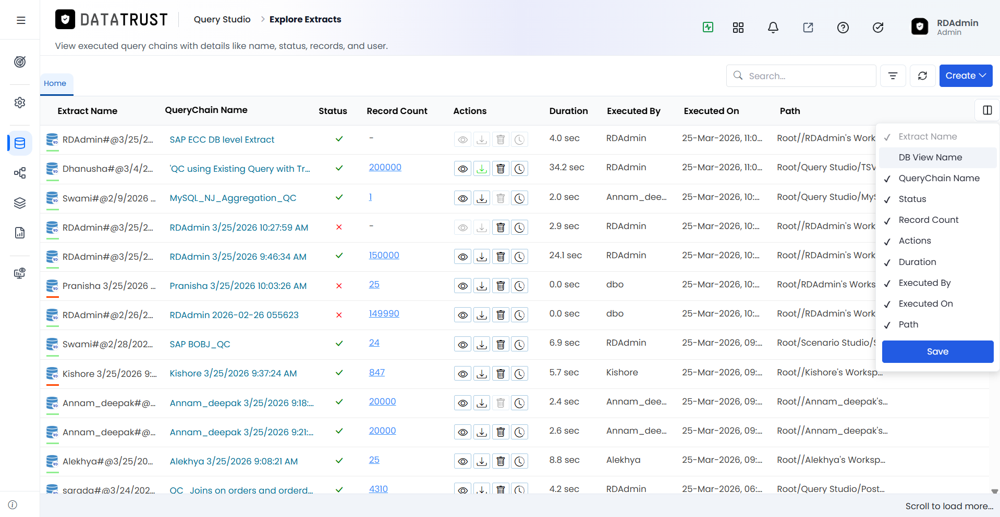This screenshot has height=517, width=1000.
Task: Uncheck the Duration column option
Action: [937, 262]
